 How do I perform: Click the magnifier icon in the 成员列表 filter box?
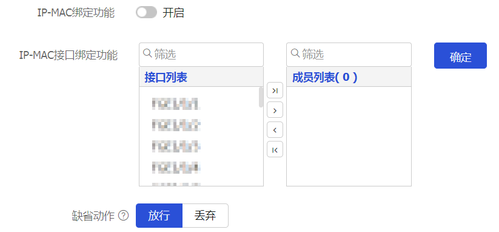[x=295, y=53]
